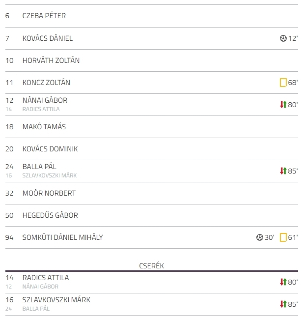The image size is (302, 318).
Task: Click grey Radics Attila name under Nánai Gábor
Action: 41,109
